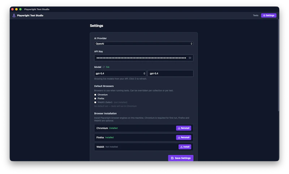289x174 pixels.
Task: Reinstall the Chromium browser
Action: tap(184, 128)
